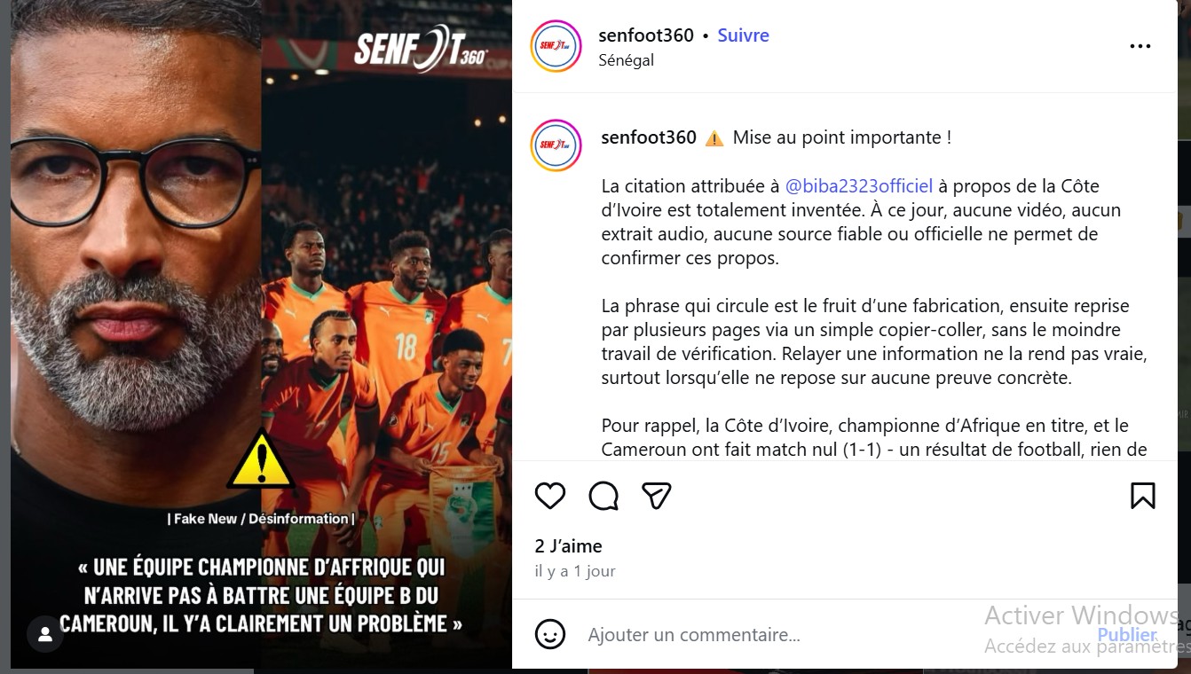1191x674 pixels.
Task: Show tagged people icon on the photo
Action: point(44,634)
